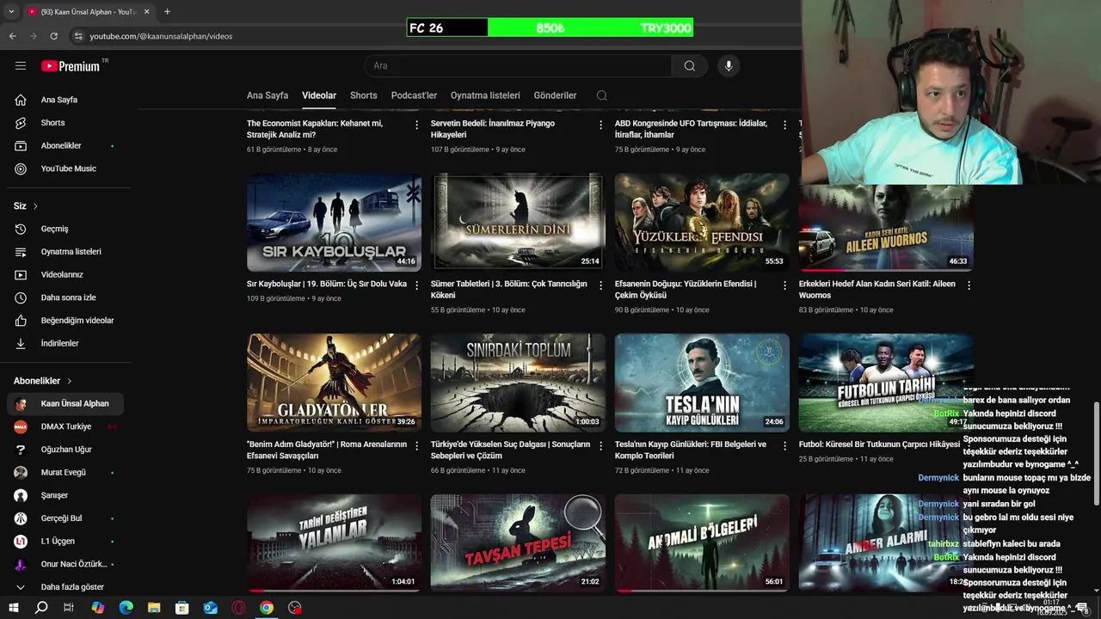1101x619 pixels.
Task: Play Sır Kayboluşlar video thumbnail
Action: point(334,222)
